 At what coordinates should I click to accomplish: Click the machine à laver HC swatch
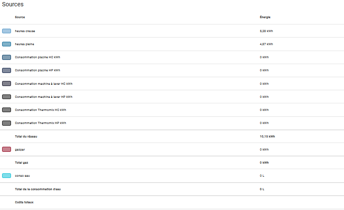7,83
